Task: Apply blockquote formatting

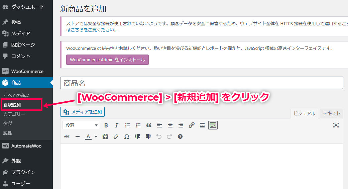Action: [x=149, y=125]
